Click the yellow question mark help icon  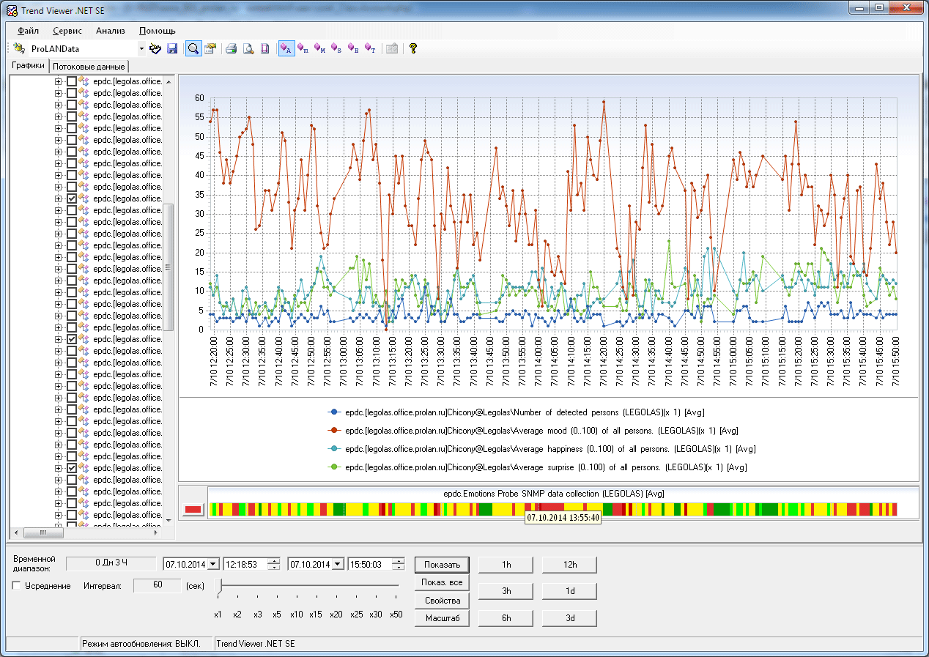[413, 49]
